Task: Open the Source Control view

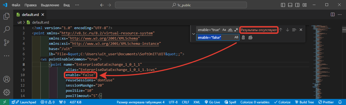Action: [x=7, y=42]
